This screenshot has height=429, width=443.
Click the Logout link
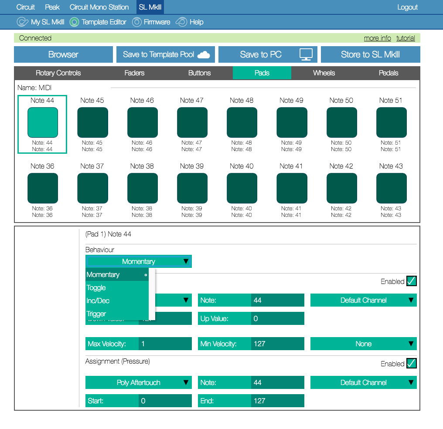tap(407, 7)
